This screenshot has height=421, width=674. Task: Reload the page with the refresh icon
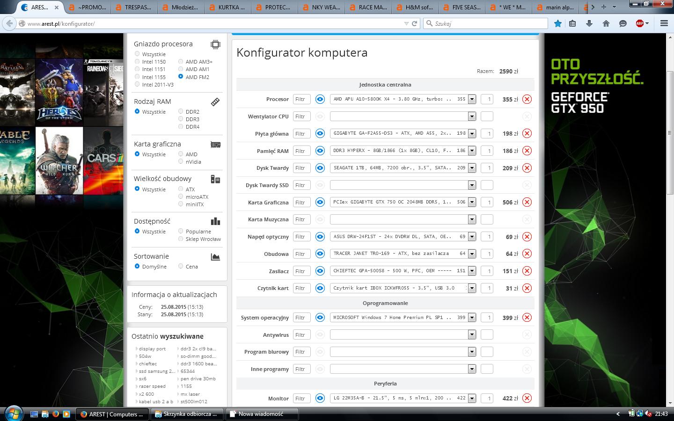[x=414, y=23]
